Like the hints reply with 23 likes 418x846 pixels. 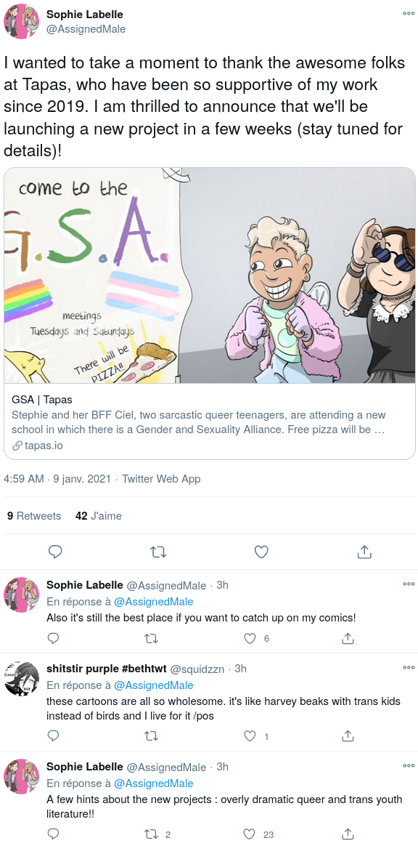point(250,834)
